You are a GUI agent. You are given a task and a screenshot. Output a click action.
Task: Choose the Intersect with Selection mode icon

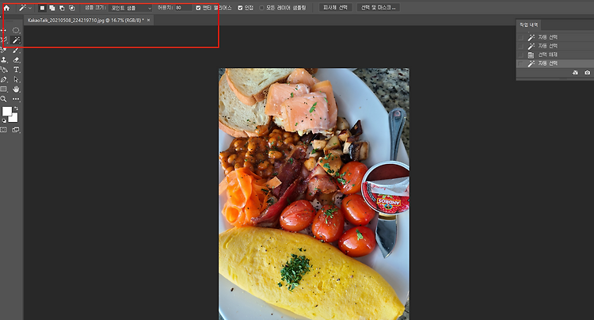click(x=71, y=8)
